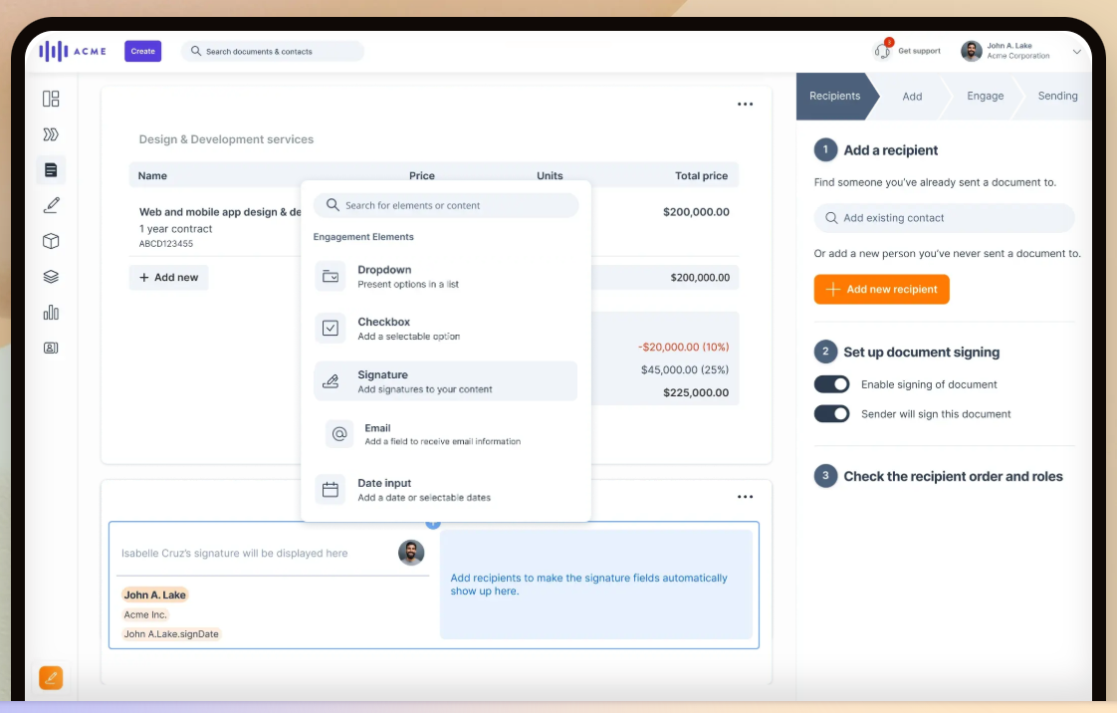1117x713 pixels.
Task: Toggle Enable signing of document
Action: pos(832,384)
